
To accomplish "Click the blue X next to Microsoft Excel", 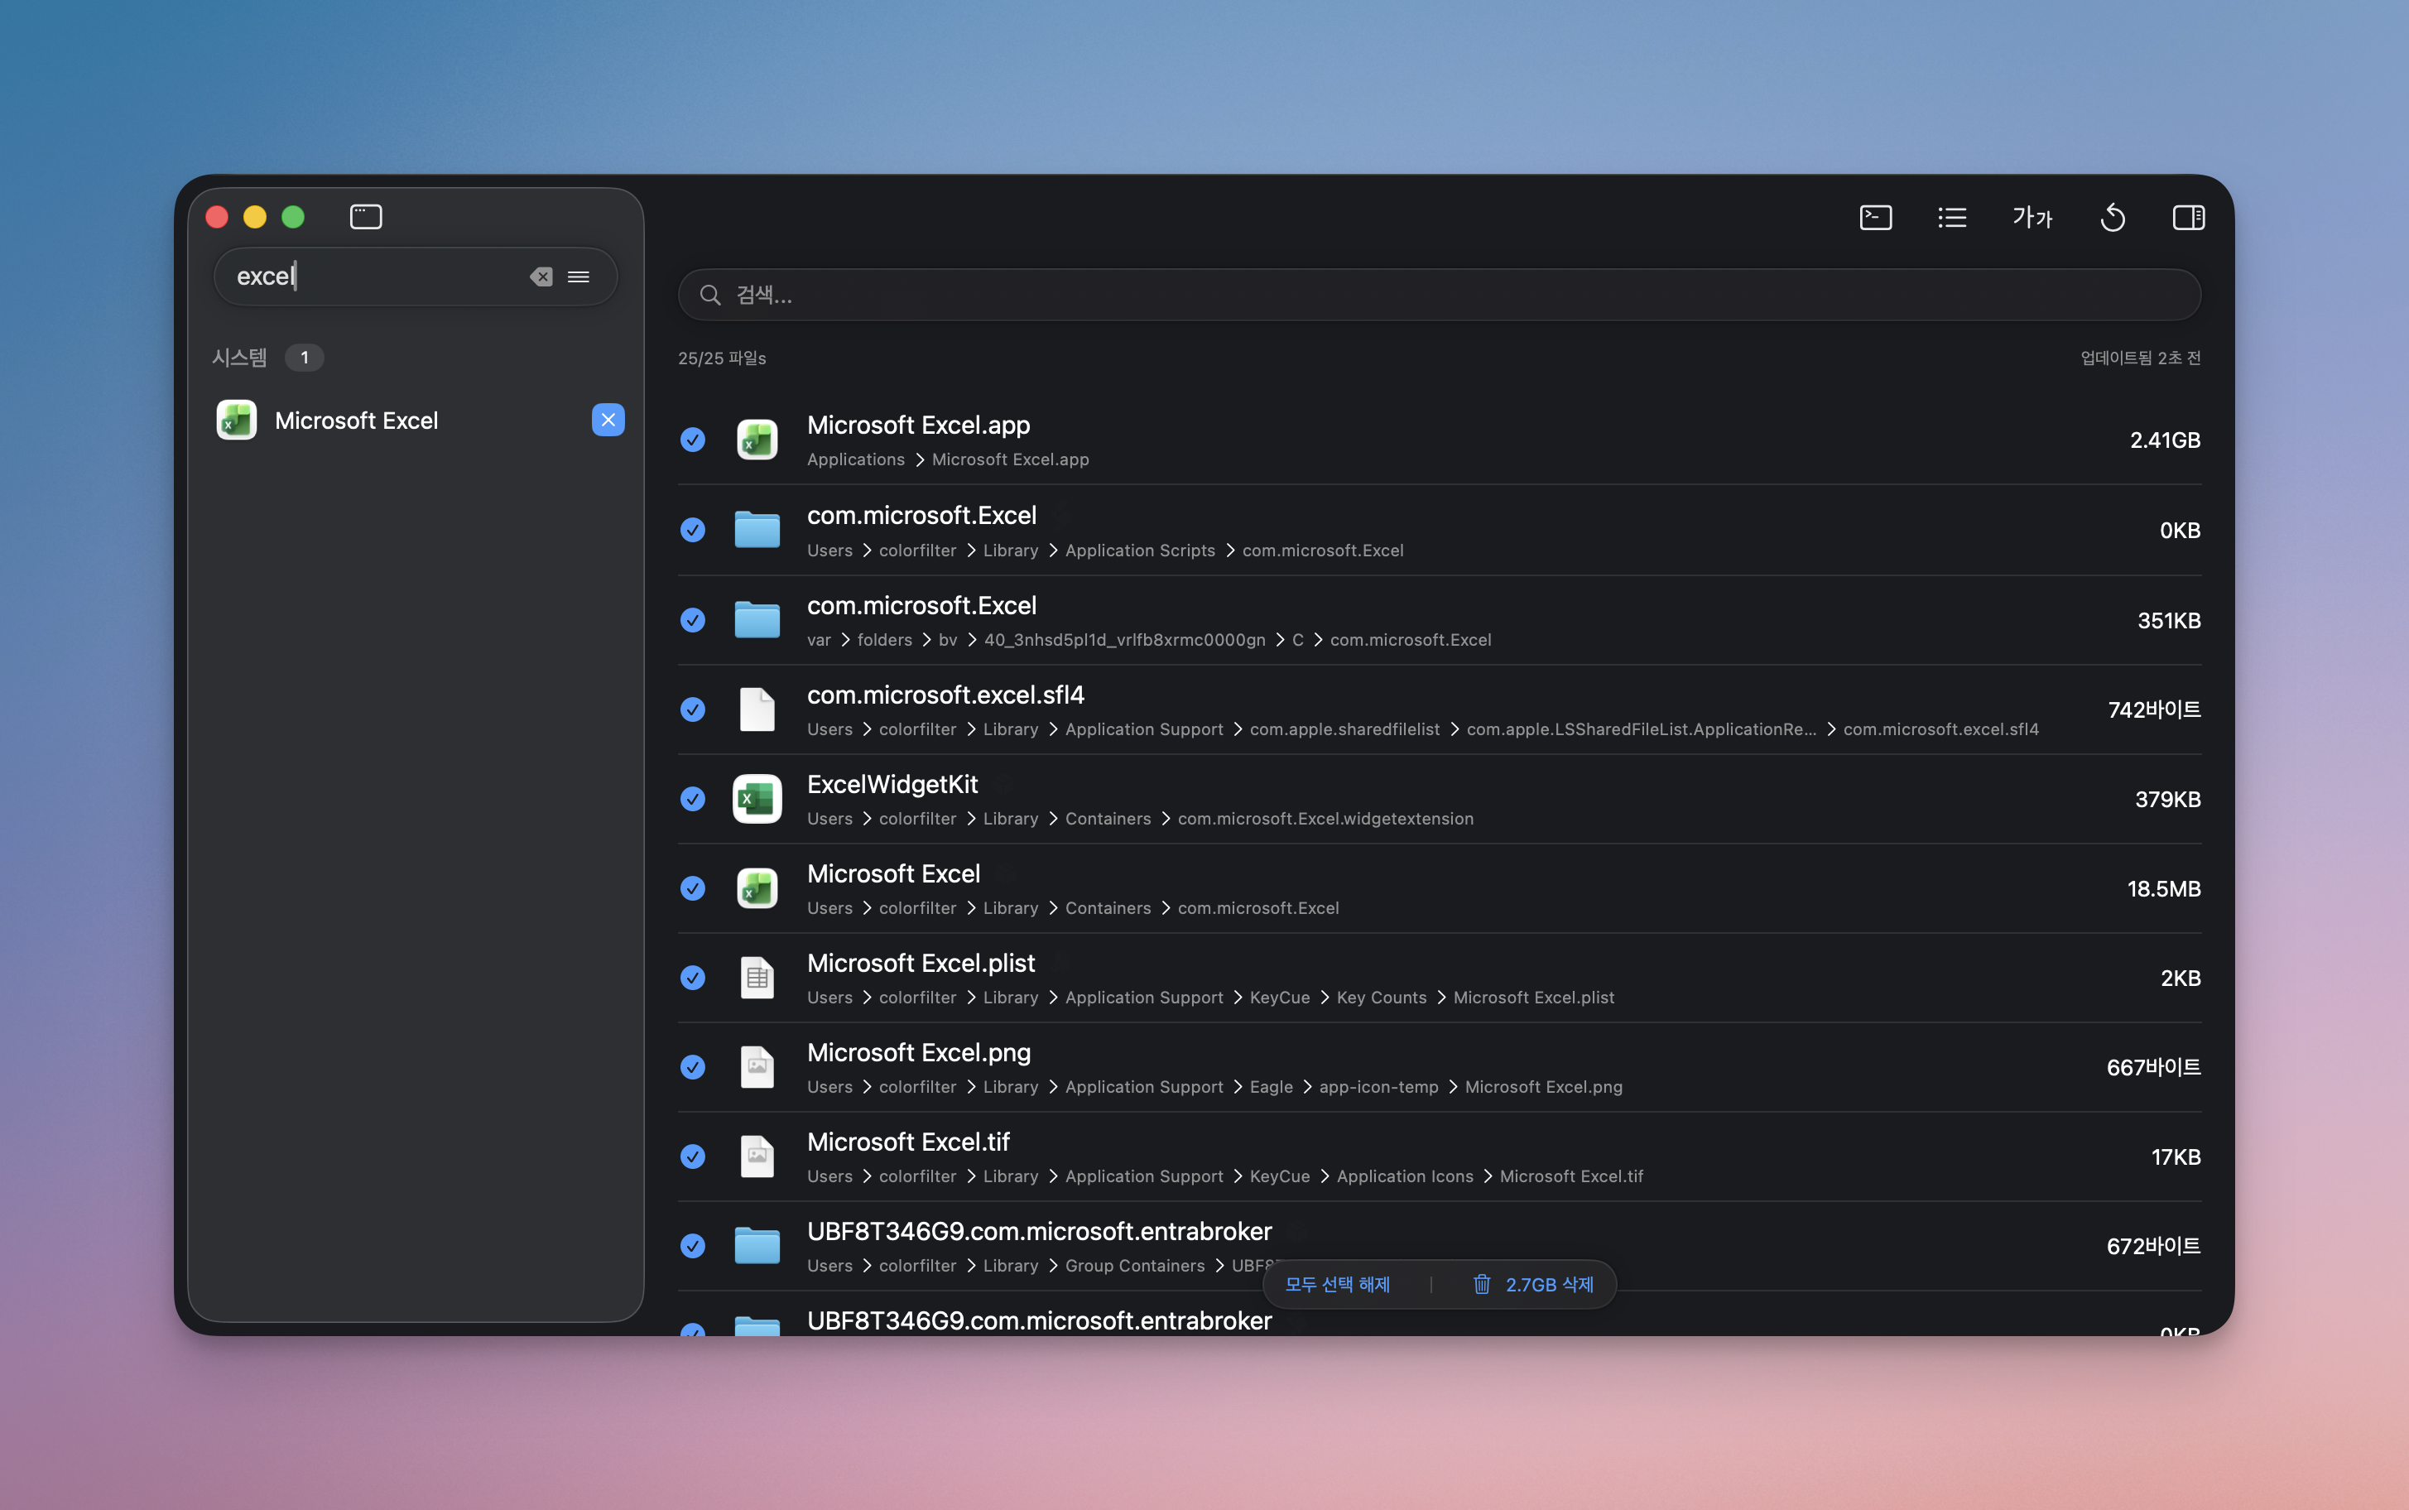I will (608, 421).
